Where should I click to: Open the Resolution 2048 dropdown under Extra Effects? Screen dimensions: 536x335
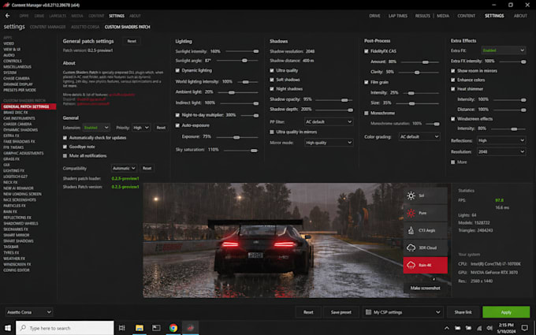(501, 152)
